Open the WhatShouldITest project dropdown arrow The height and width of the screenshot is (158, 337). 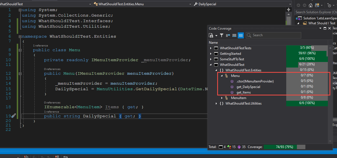[90, 4]
